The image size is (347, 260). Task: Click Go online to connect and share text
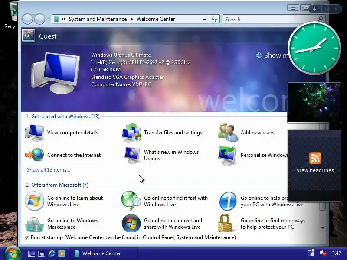(x=173, y=224)
